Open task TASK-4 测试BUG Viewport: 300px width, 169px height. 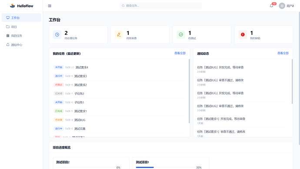[x=119, y=120]
